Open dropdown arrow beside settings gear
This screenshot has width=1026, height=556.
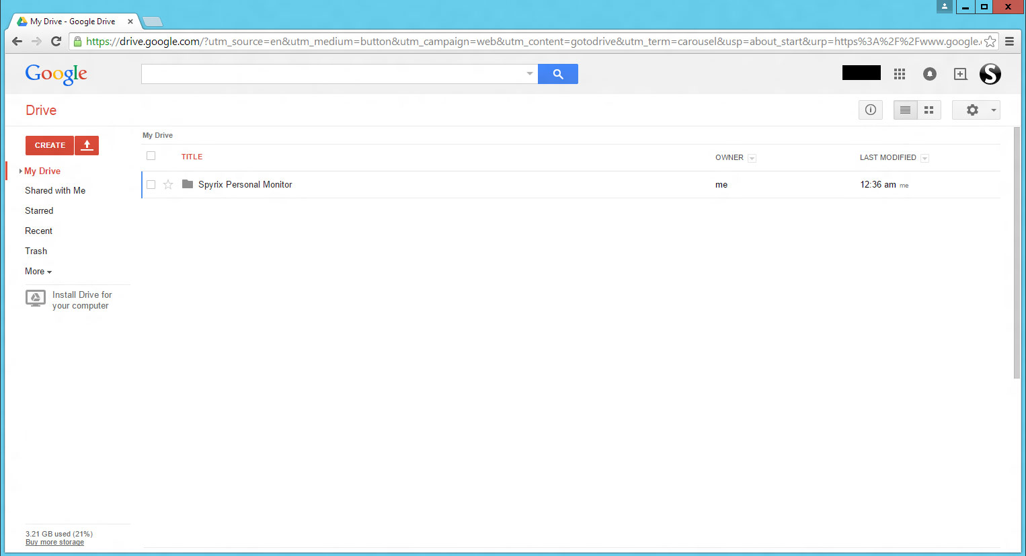993,110
